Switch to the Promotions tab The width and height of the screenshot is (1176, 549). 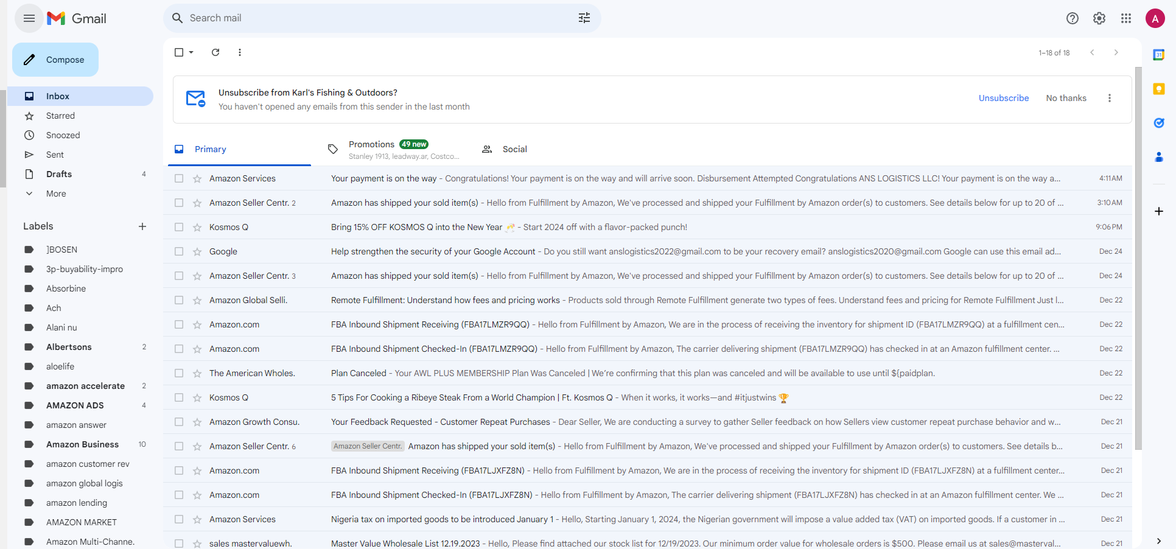click(394, 149)
